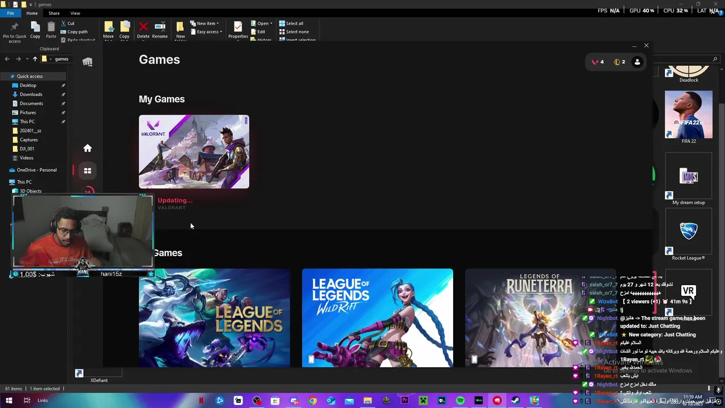Select OneDrive - Personal in navigation pane
Screen dimensions: 725x408
36,170
